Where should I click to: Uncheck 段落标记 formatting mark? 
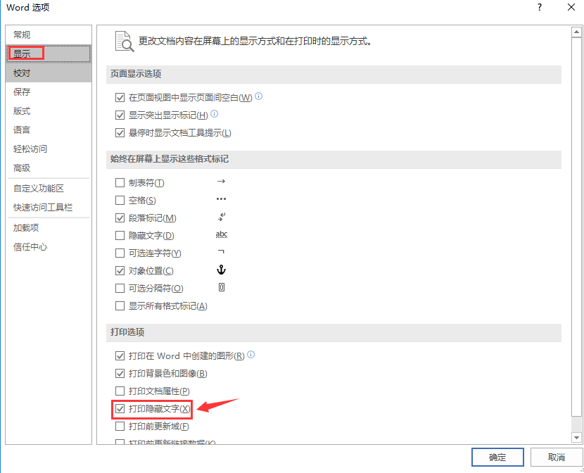click(x=120, y=218)
